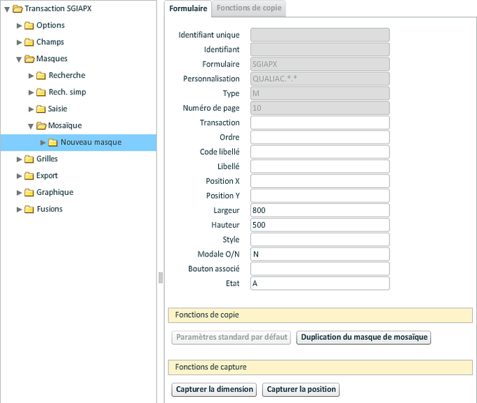Collapse the Transaction SGIAPX root node
This screenshot has height=403, width=477.
[7, 8]
